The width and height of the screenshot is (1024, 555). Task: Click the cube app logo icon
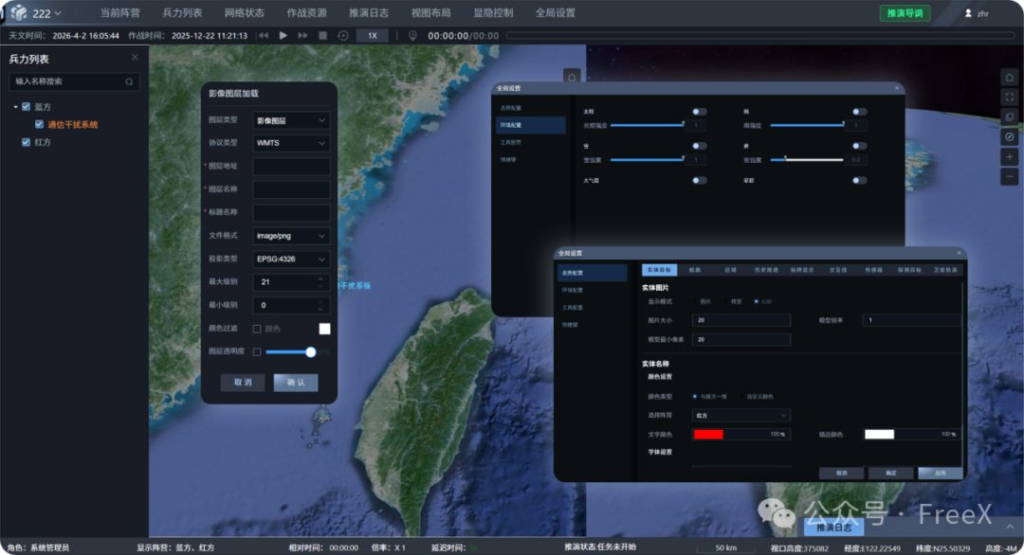(x=19, y=12)
